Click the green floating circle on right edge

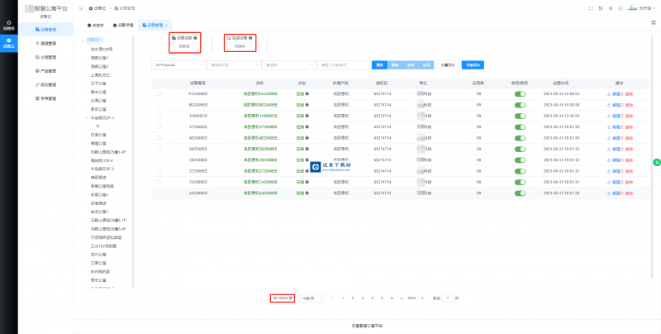point(657,161)
